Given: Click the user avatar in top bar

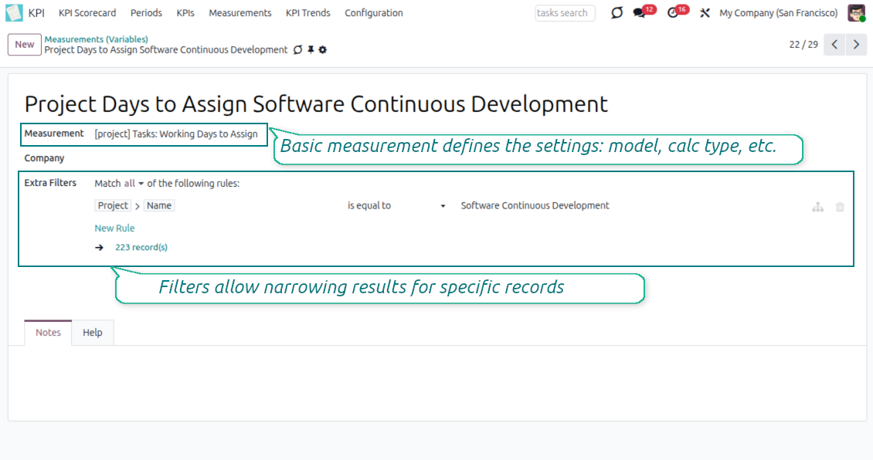Looking at the screenshot, I should (x=856, y=13).
